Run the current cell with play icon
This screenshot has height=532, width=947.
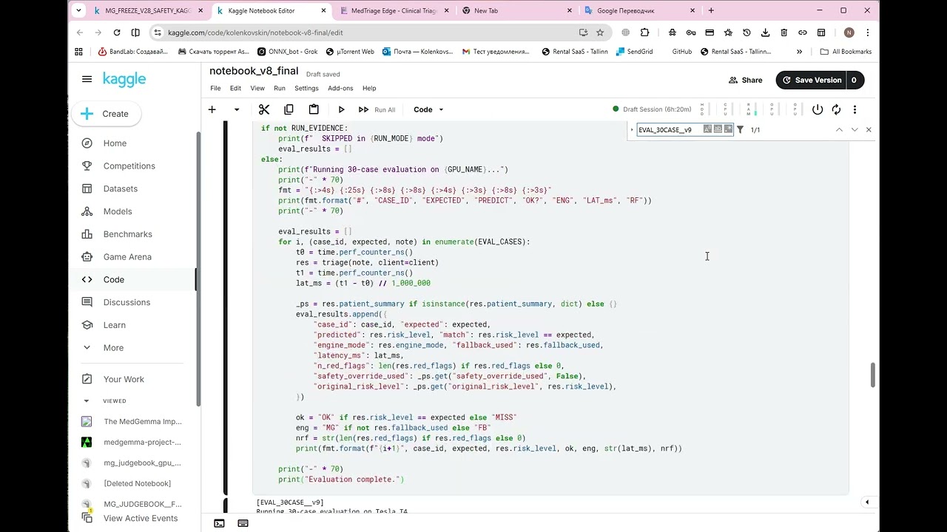point(341,109)
